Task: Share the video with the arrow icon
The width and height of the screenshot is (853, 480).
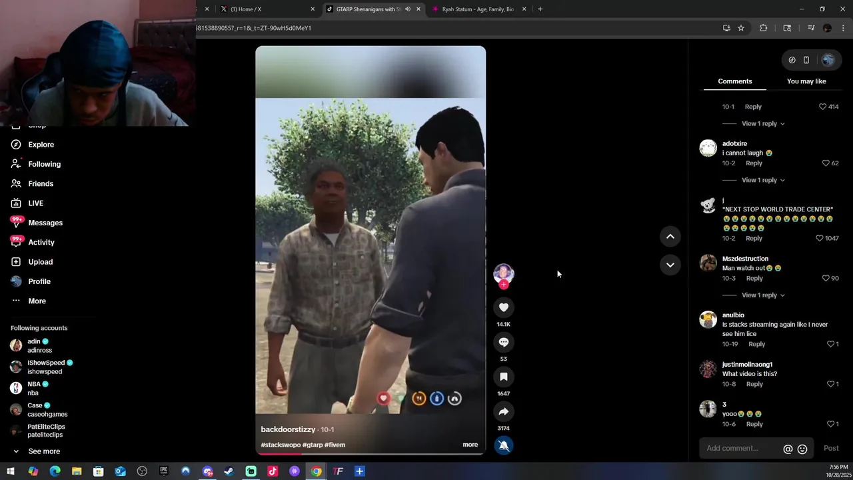Action: point(504,411)
